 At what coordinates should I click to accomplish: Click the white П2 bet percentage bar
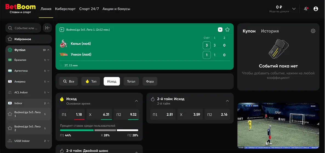point(127,130)
